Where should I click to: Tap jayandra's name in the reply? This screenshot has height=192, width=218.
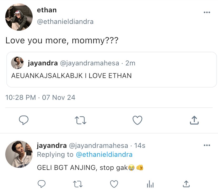tap(52, 146)
